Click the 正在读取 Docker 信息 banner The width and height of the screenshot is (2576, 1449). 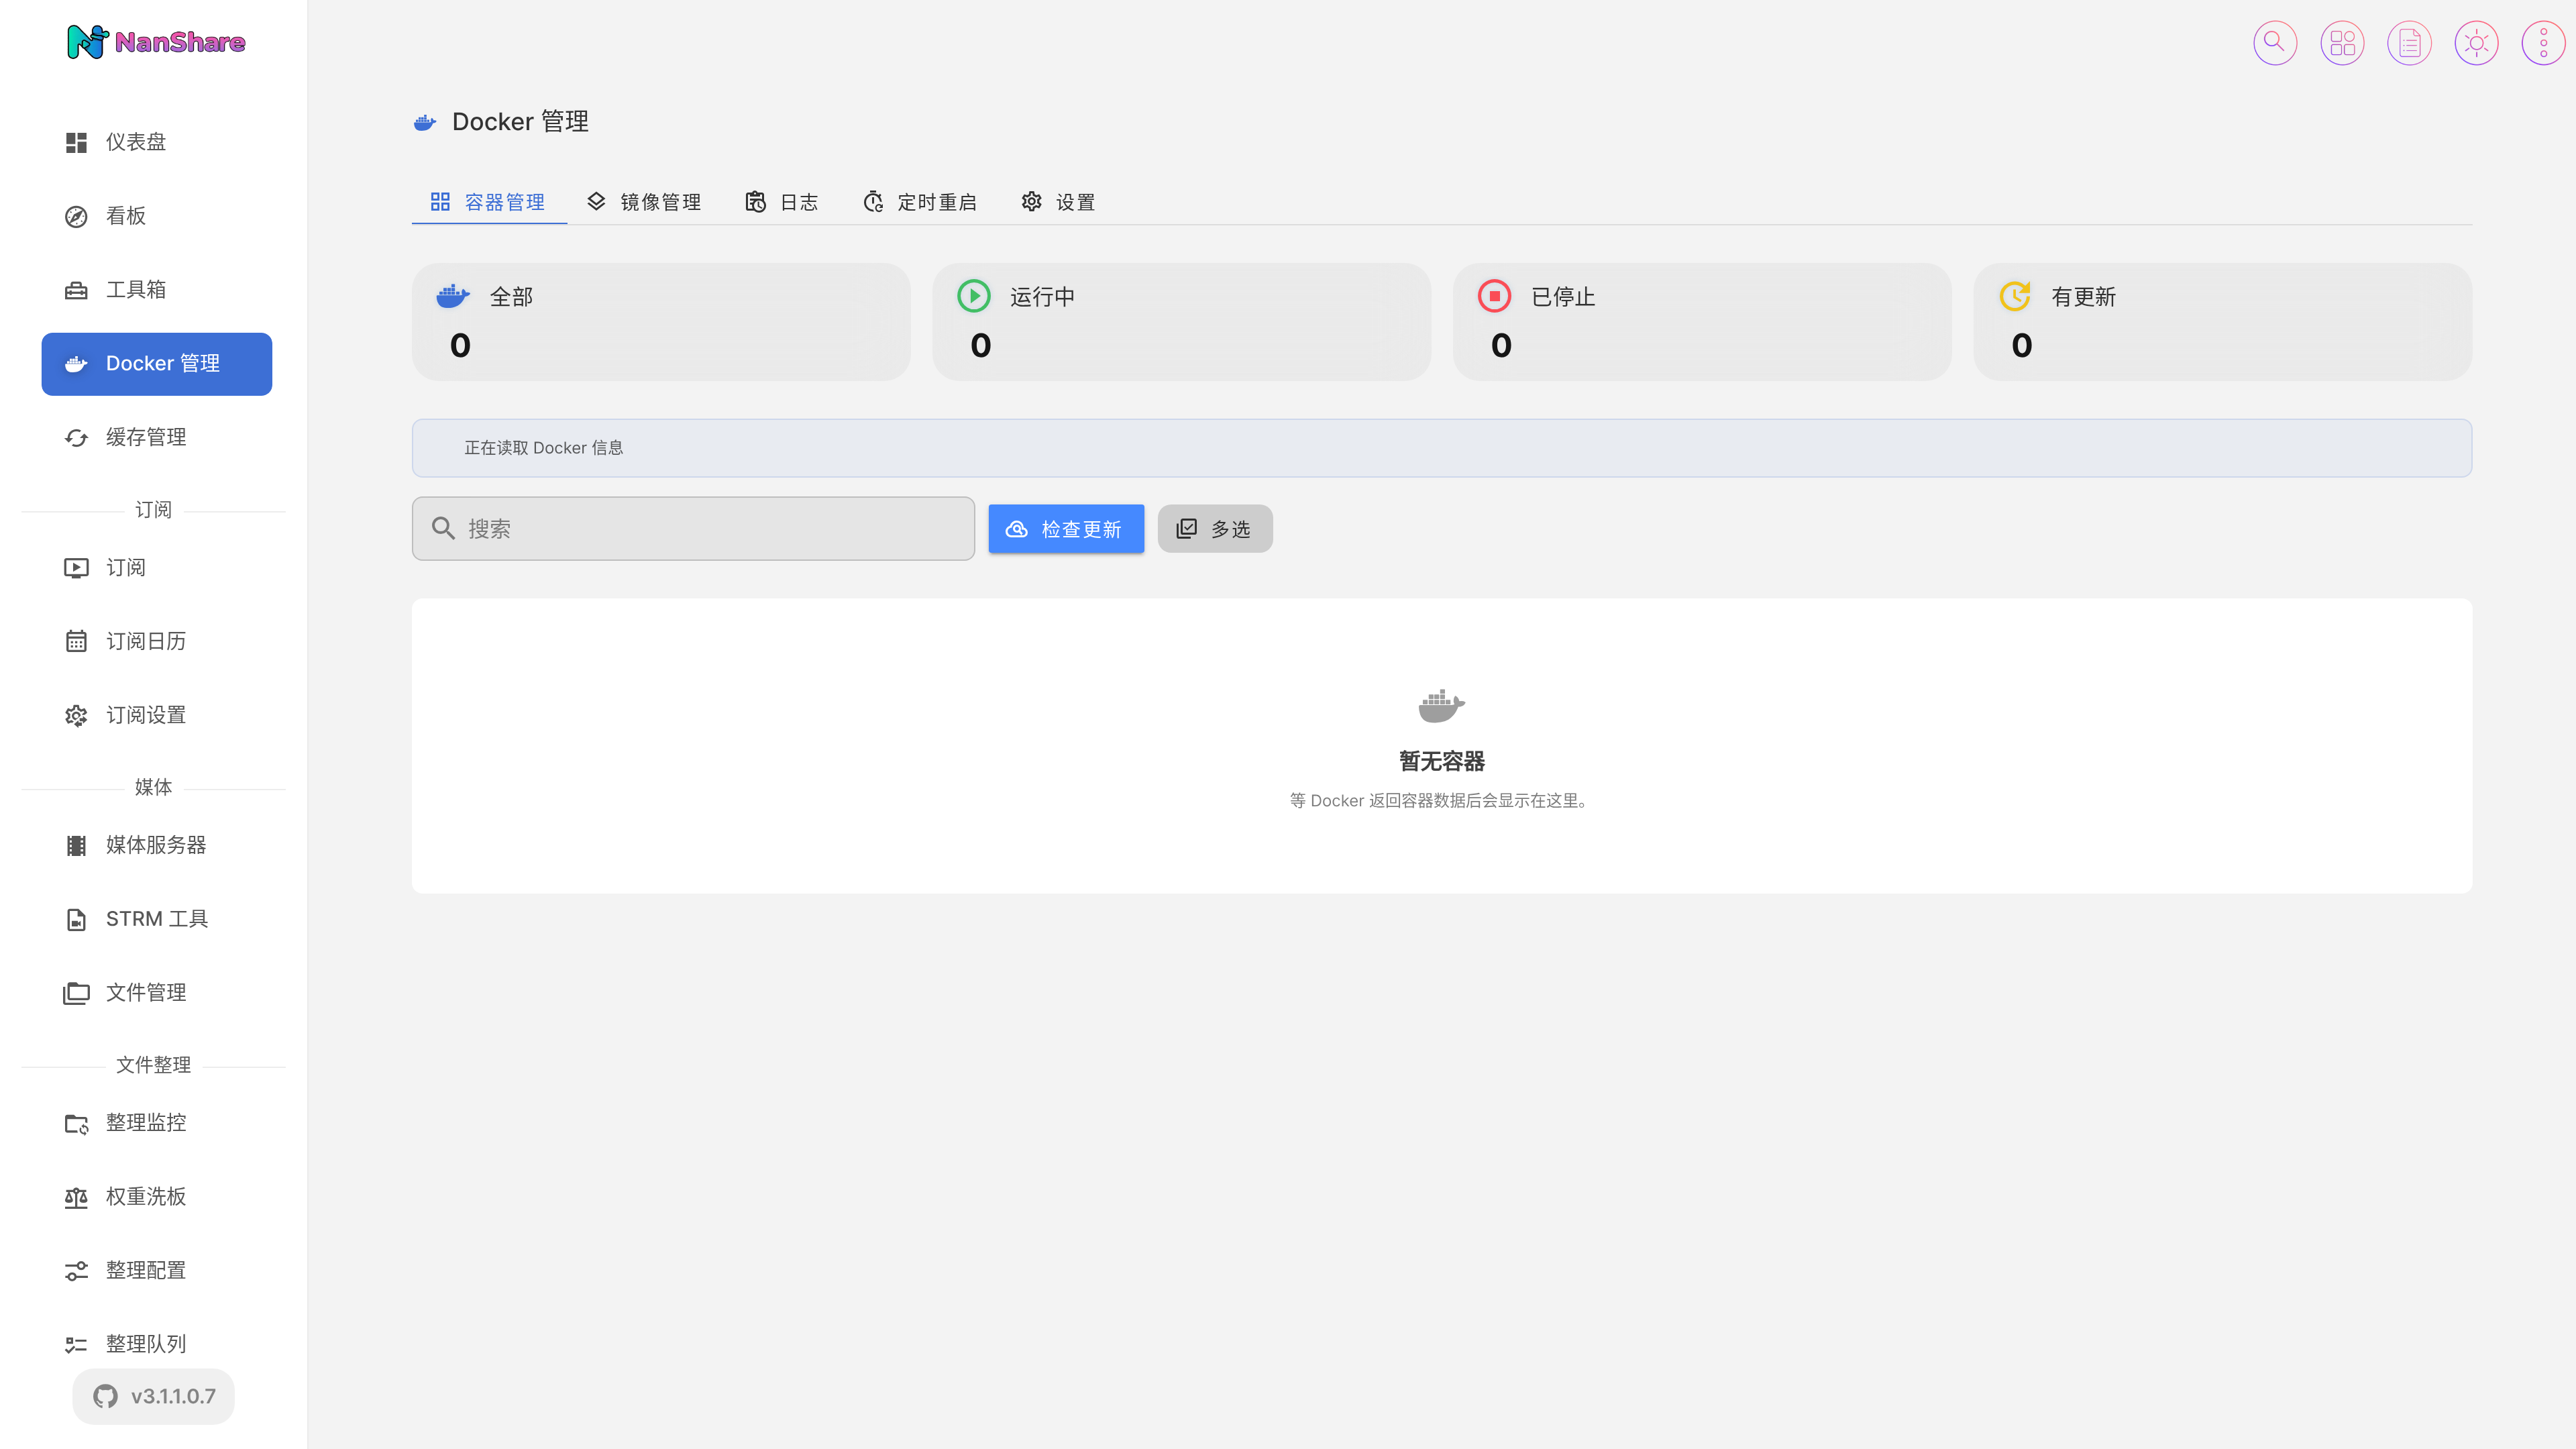click(1442, 448)
